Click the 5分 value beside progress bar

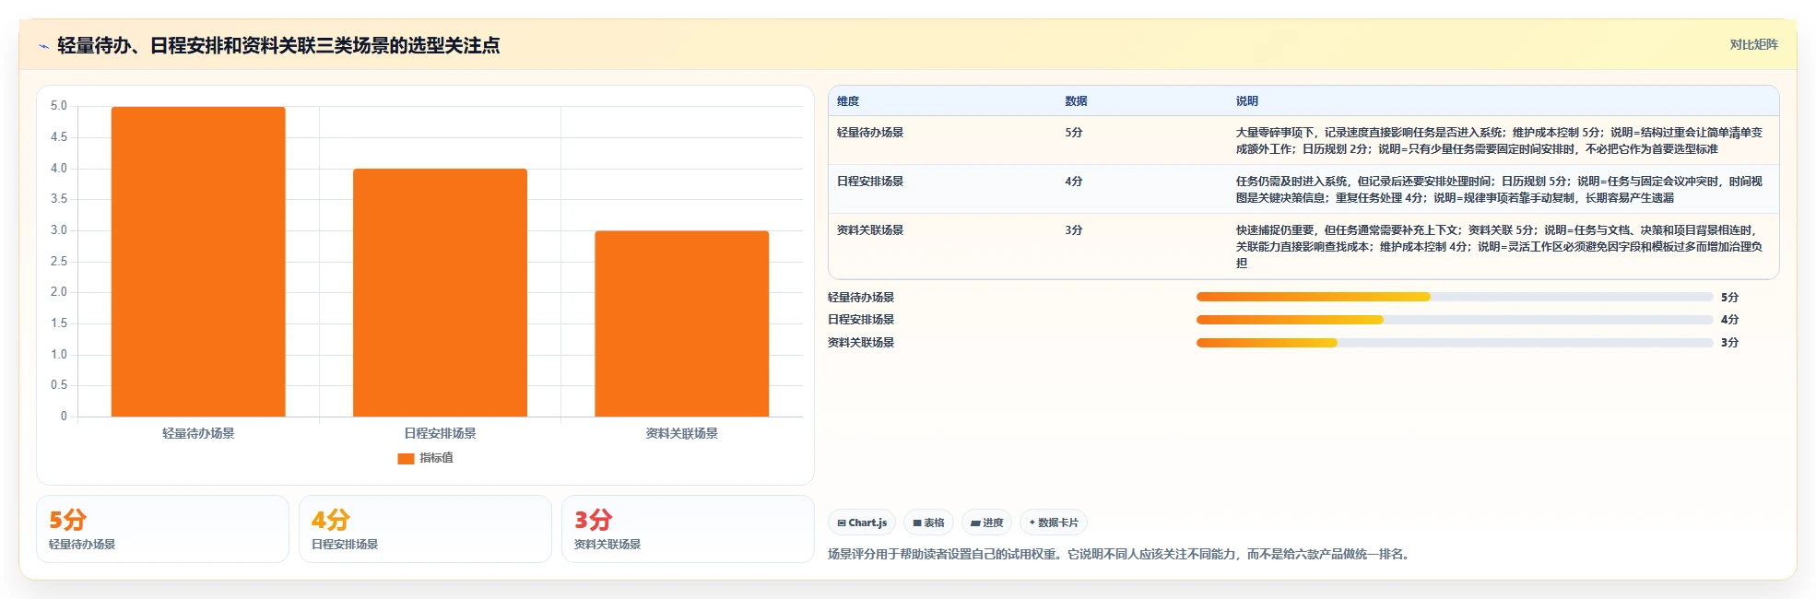[x=1729, y=298]
